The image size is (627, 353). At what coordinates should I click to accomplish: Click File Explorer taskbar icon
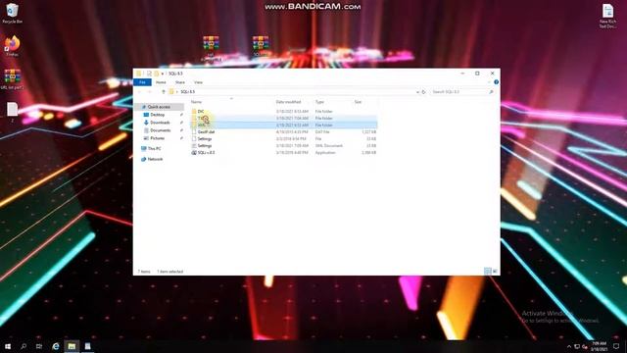[x=72, y=346]
